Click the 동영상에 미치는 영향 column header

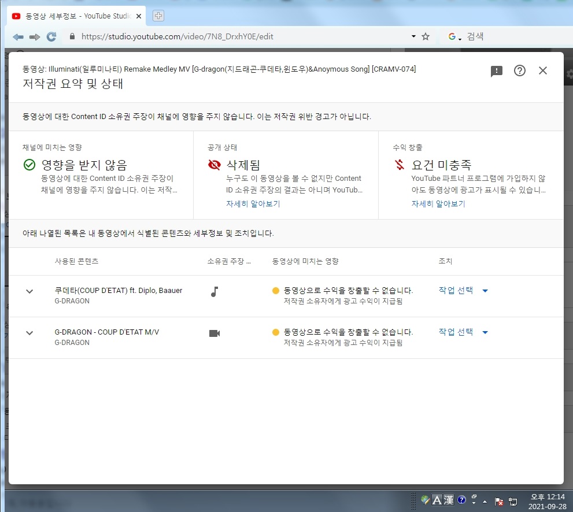[x=305, y=261]
